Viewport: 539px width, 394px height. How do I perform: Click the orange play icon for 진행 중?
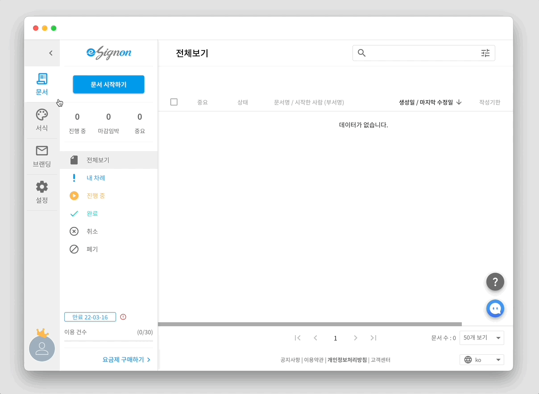click(74, 196)
